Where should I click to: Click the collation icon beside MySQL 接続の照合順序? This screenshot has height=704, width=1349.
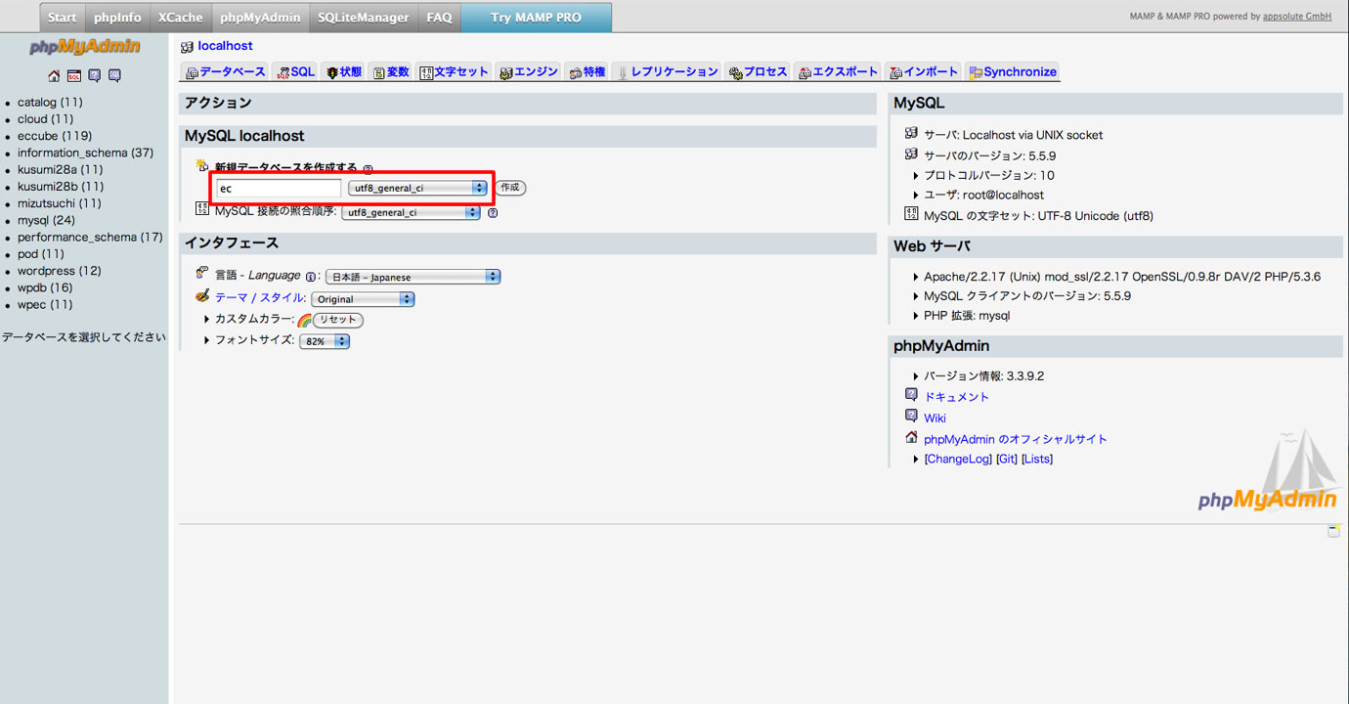click(x=202, y=208)
